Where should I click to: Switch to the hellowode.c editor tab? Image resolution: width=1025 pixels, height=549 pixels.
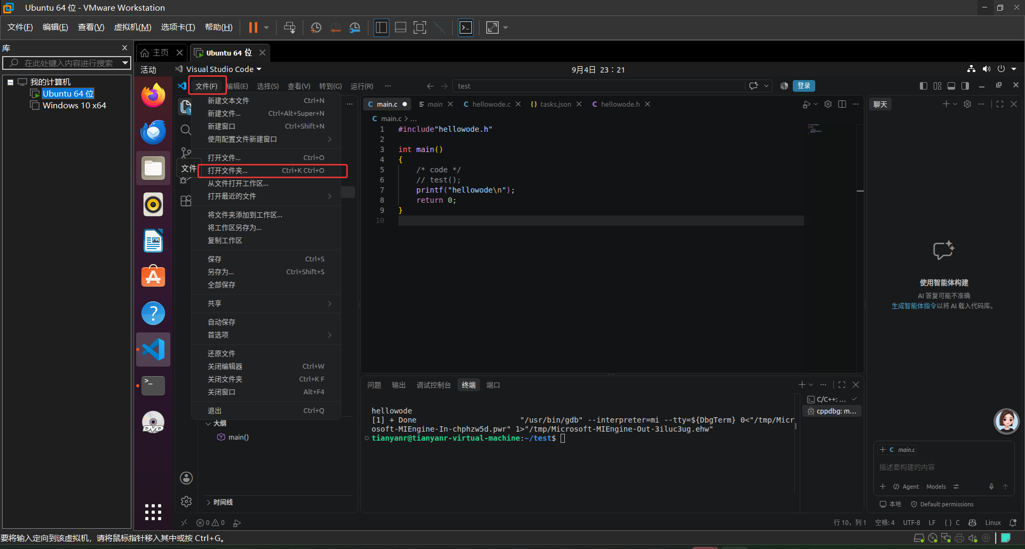pyautogui.click(x=491, y=104)
